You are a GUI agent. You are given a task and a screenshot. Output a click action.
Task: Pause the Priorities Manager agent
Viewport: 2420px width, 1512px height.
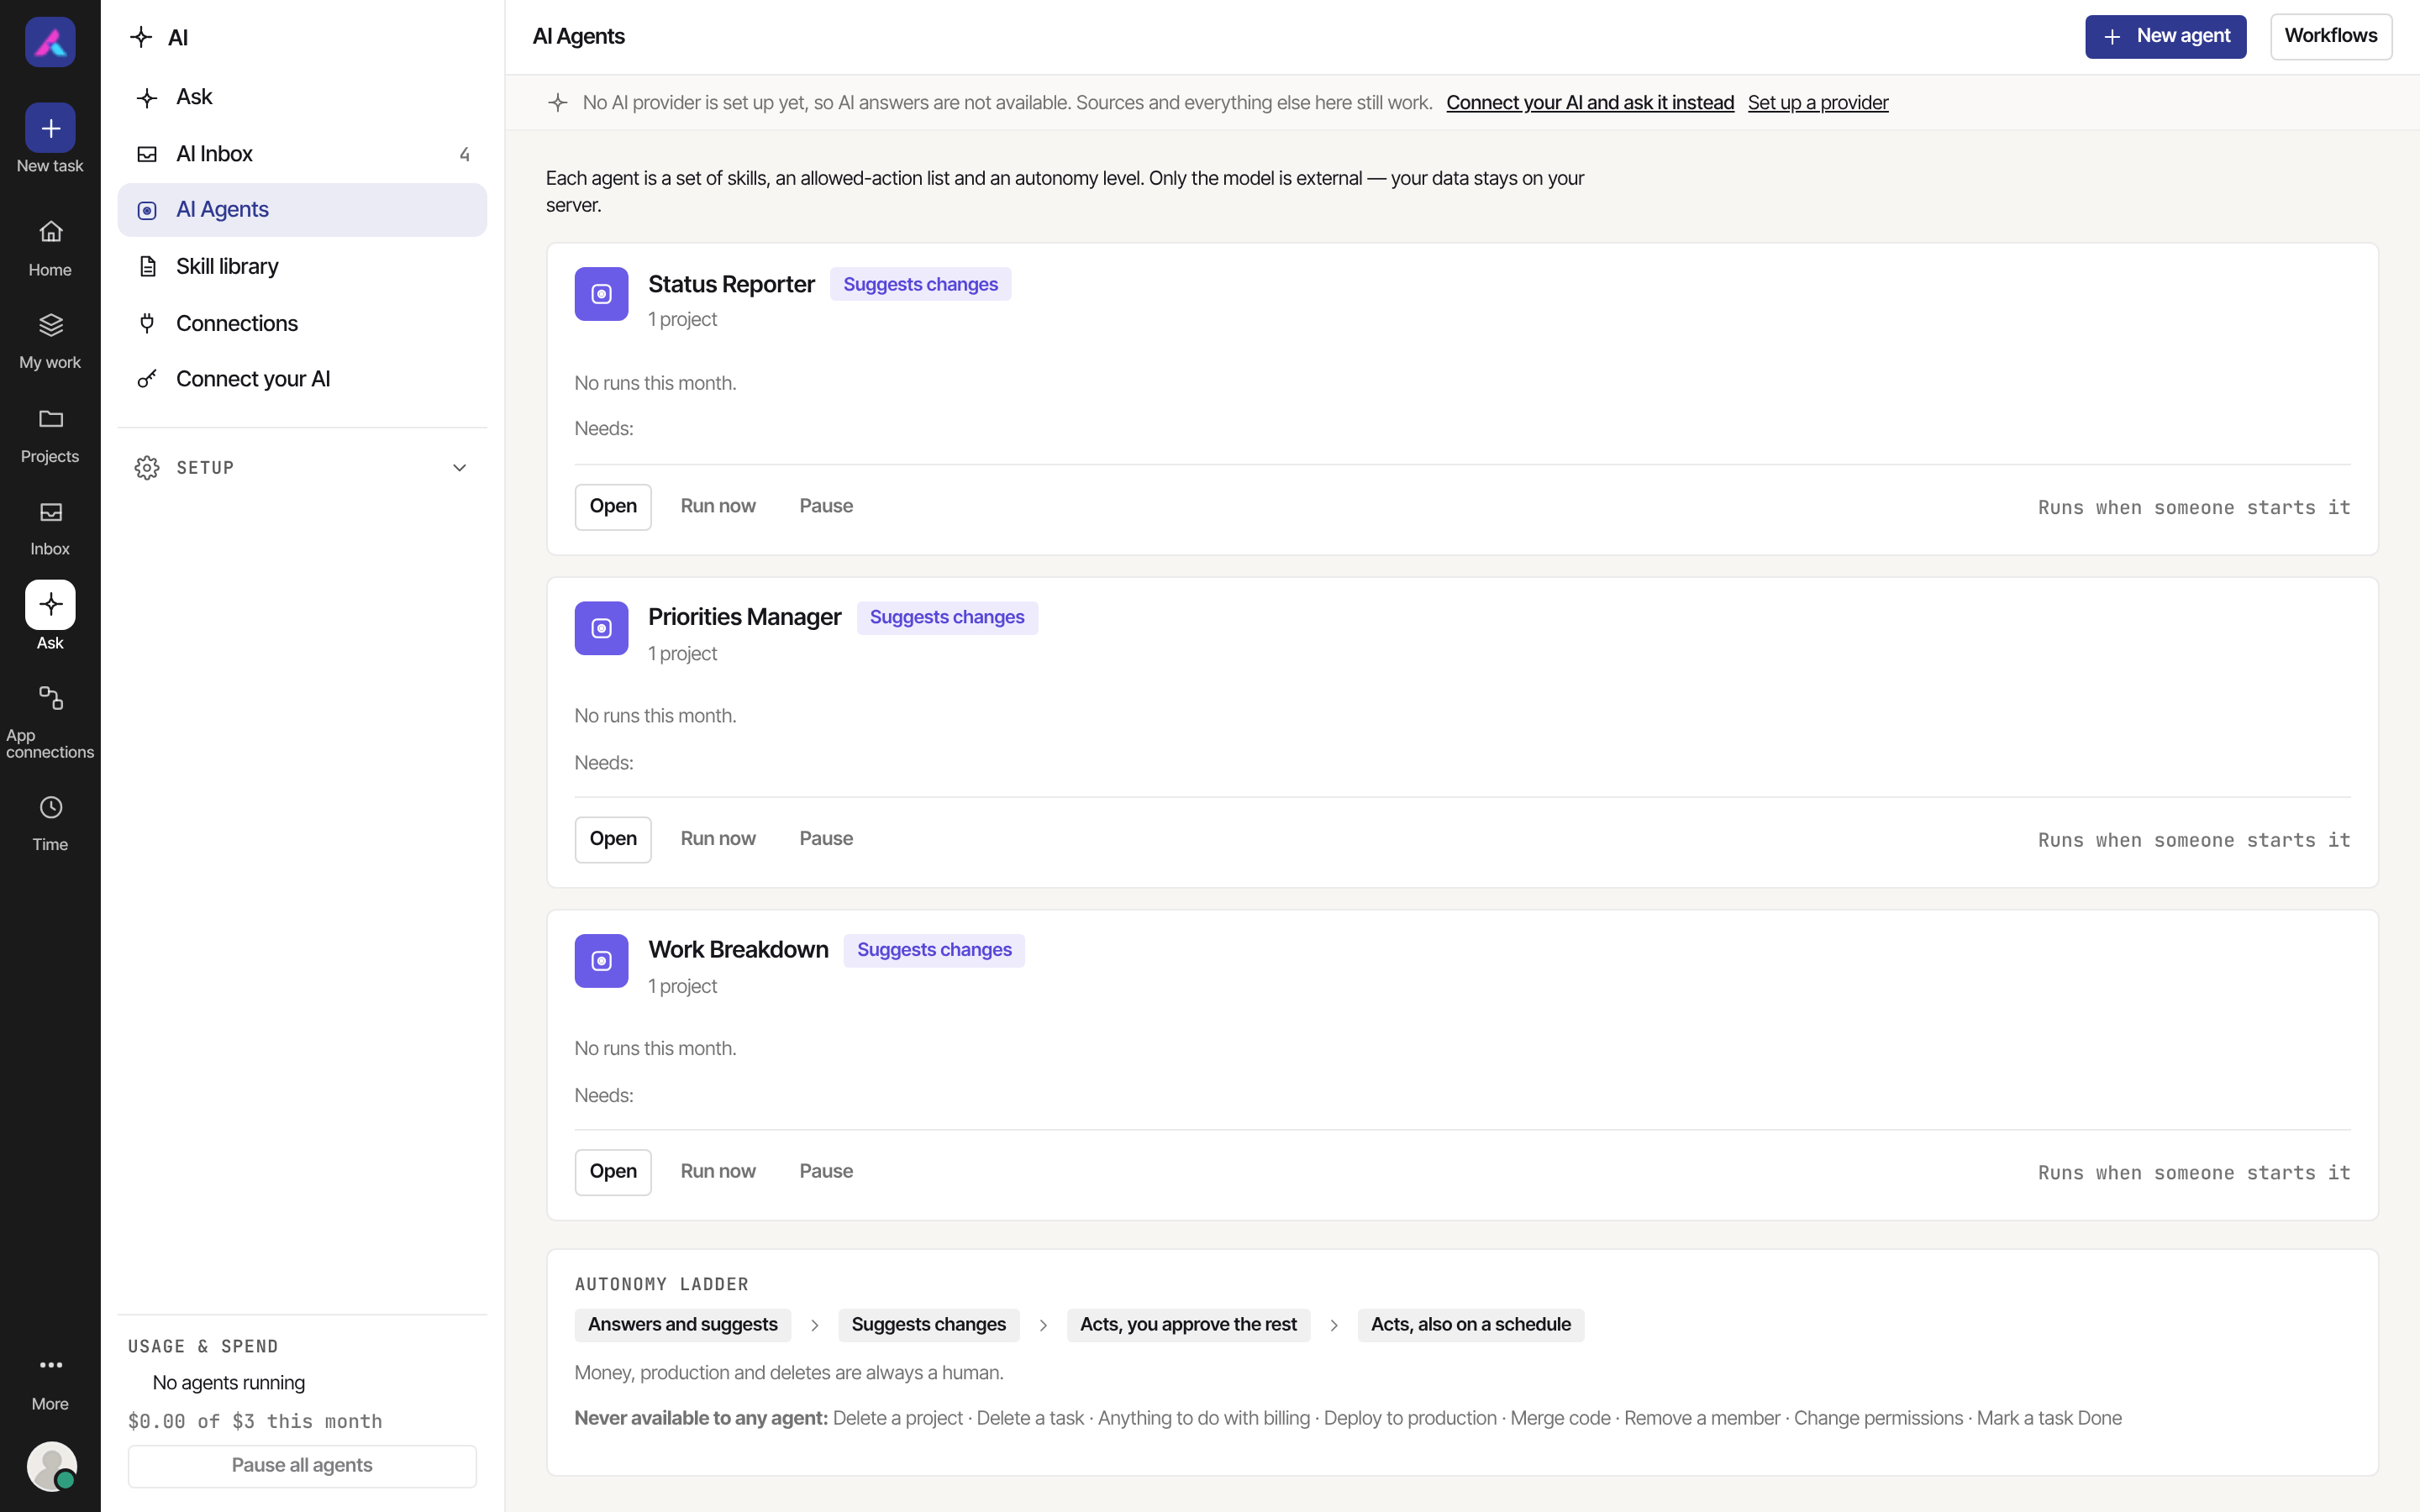click(826, 840)
